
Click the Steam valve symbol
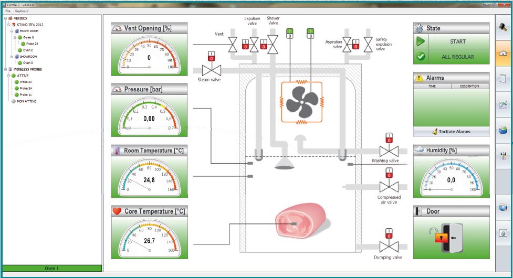coord(212,70)
